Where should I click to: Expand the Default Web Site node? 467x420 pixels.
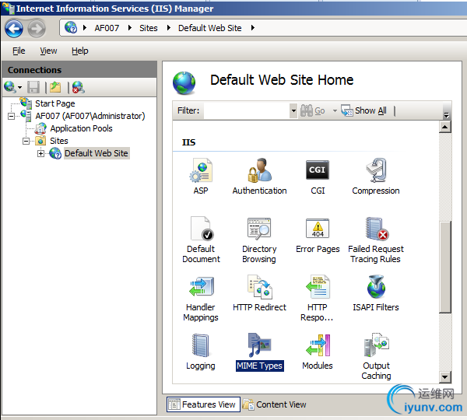[x=40, y=153]
